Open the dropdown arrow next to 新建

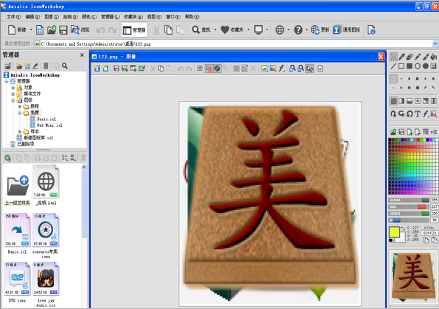click(x=31, y=29)
